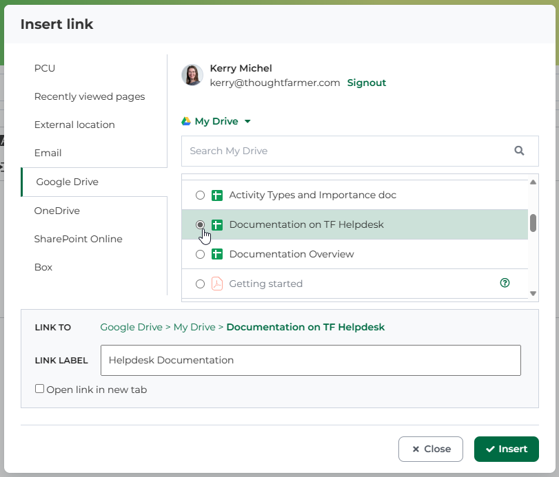This screenshot has height=477, width=559.
Task: Switch to the Box tab
Action: 43,267
